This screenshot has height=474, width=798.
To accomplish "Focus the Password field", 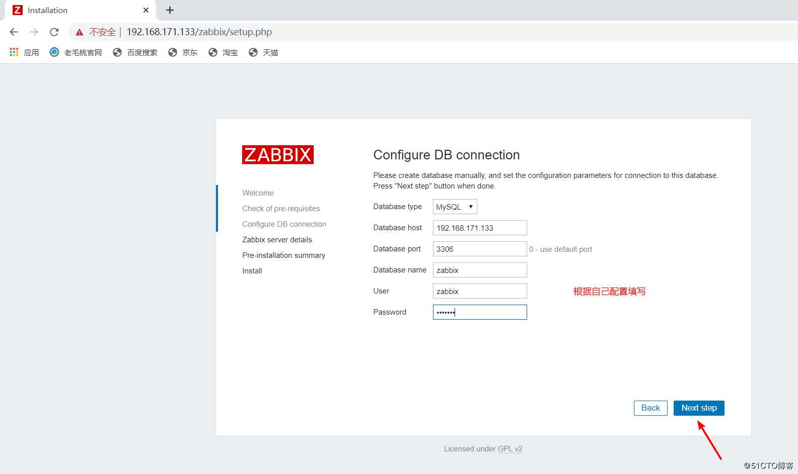I will pyautogui.click(x=480, y=312).
